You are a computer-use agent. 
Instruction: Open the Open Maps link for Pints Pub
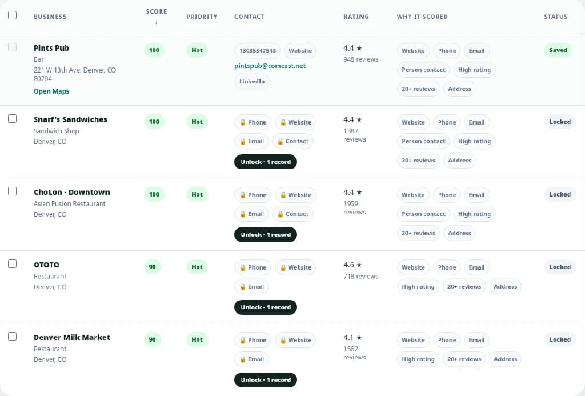[51, 91]
